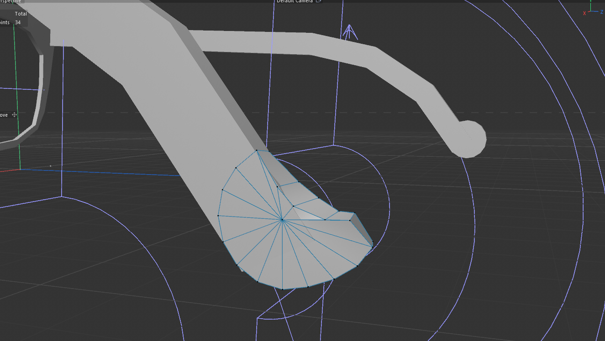605x341 pixels.
Task: Open the Perspective view label
Action: pos(10,1)
